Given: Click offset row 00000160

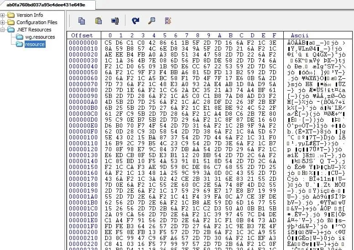Looking at the screenshot, I should pos(83,173).
